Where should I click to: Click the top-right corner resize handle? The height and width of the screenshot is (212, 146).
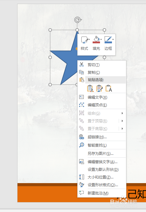click(105, 30)
